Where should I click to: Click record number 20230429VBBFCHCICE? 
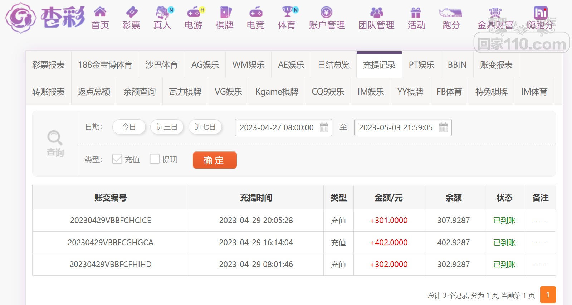point(111,220)
